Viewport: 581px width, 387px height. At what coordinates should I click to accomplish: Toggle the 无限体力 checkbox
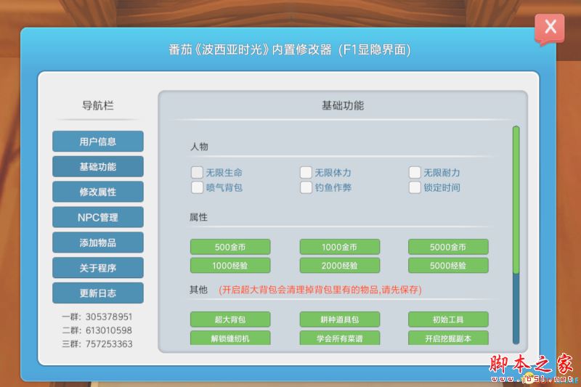(306, 172)
